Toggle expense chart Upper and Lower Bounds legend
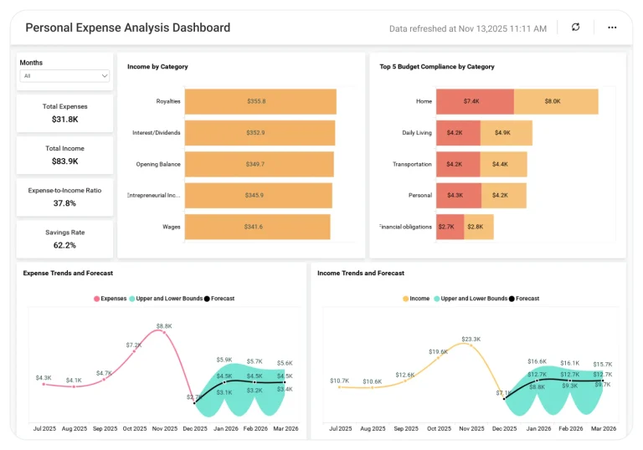The height and width of the screenshot is (450, 643). pyautogui.click(x=166, y=299)
